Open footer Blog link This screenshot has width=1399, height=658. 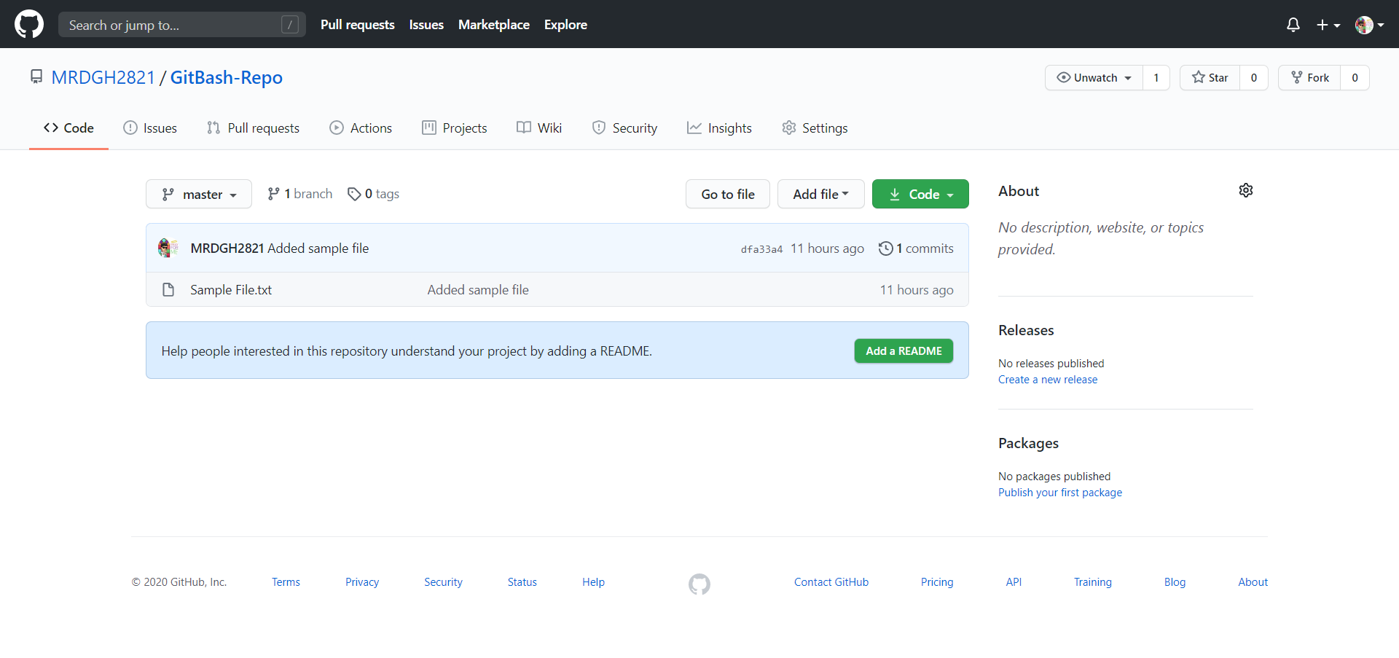(x=1175, y=582)
